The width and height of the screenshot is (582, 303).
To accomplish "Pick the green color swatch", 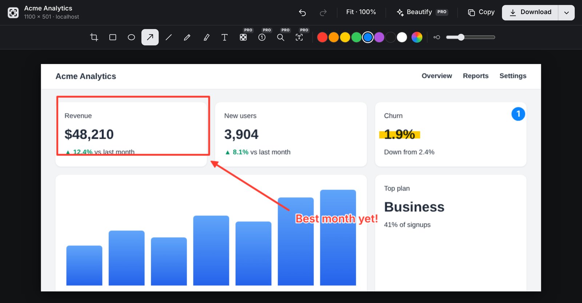I will pos(356,37).
